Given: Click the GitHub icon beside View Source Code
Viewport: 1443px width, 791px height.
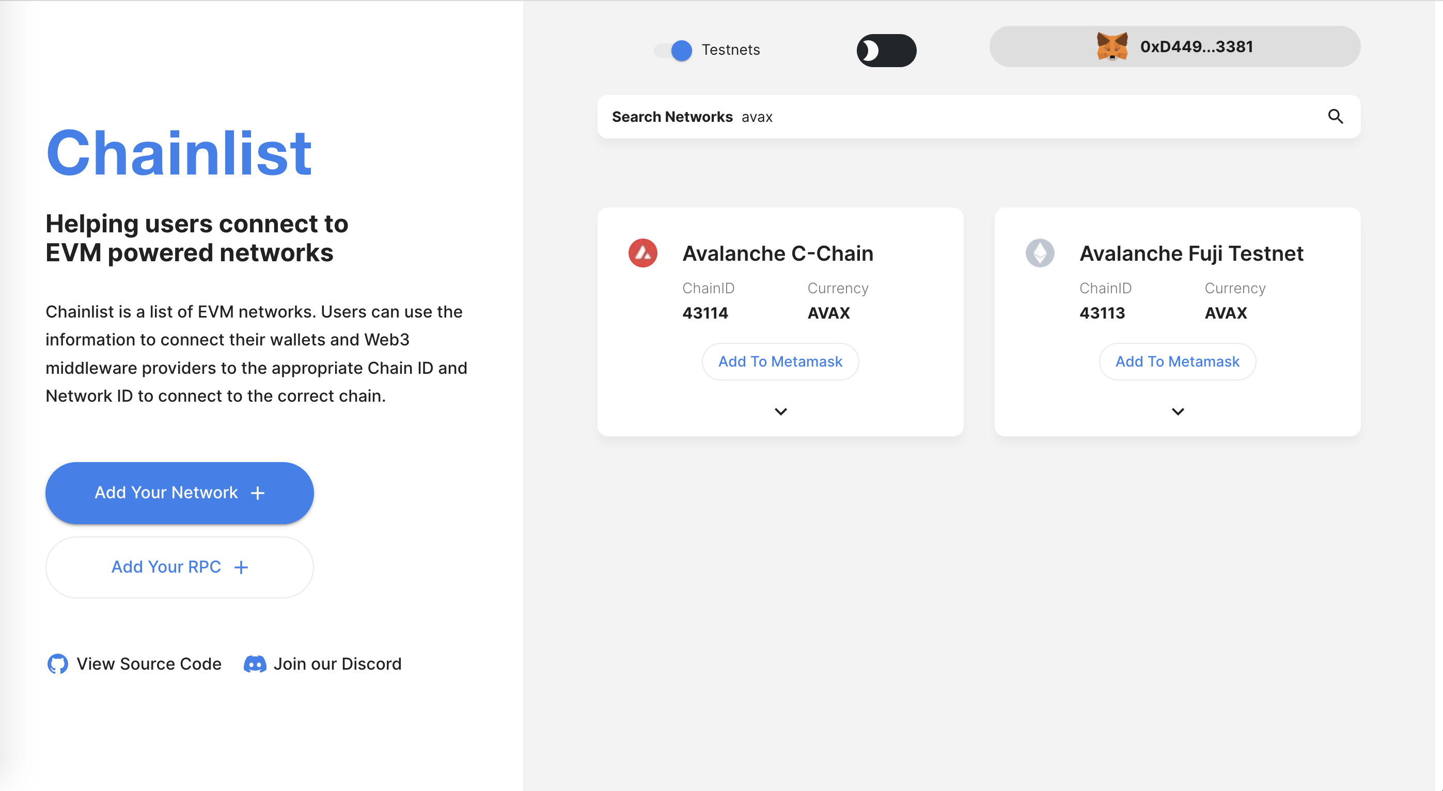Looking at the screenshot, I should (58, 664).
